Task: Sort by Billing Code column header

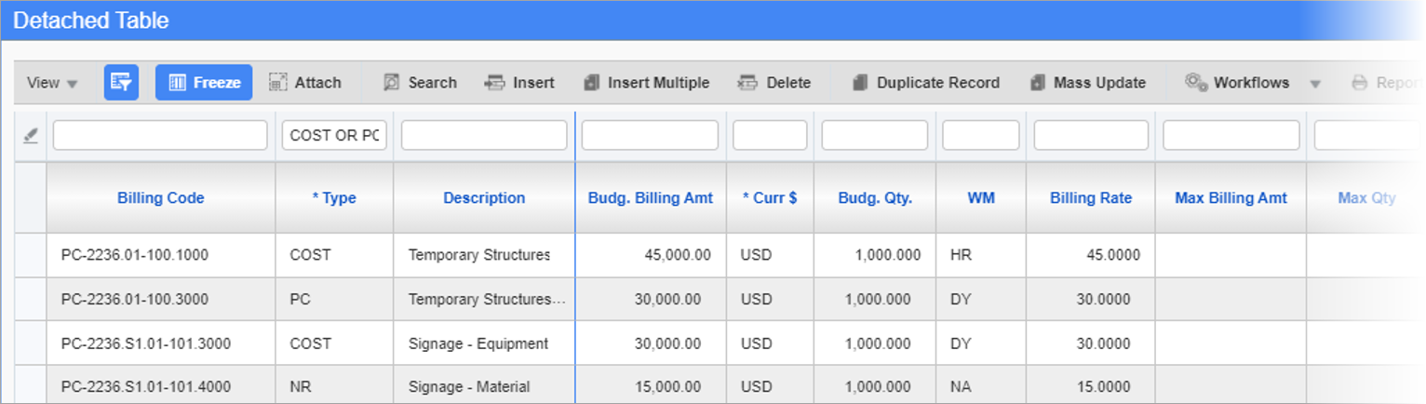Action: 161,198
